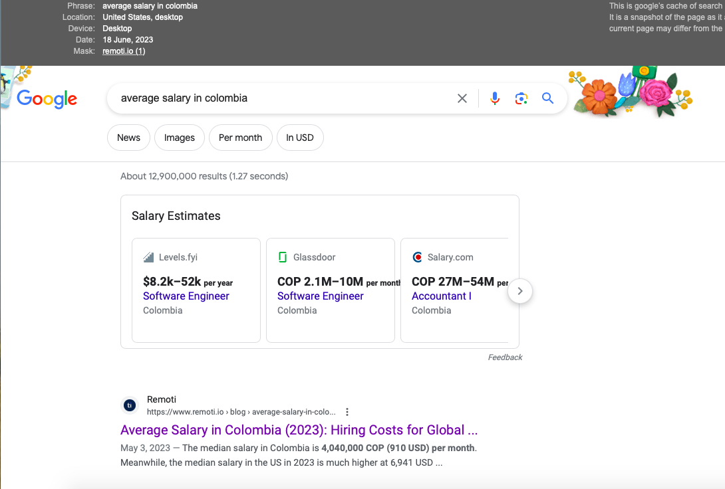Click the floral Google doodle artwork

coord(632,92)
